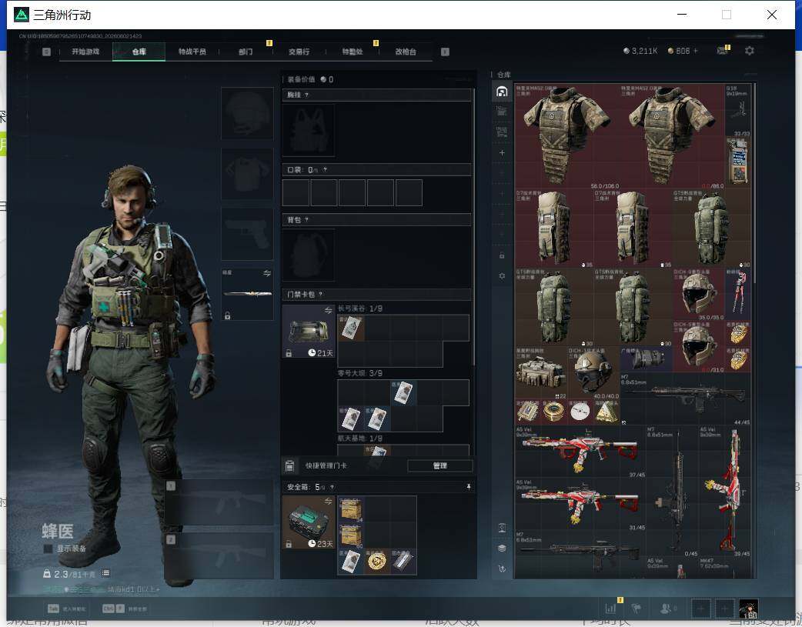Screen dimensions: 802x627
Task: Click the 3,211K currency balance
Action: (x=640, y=51)
